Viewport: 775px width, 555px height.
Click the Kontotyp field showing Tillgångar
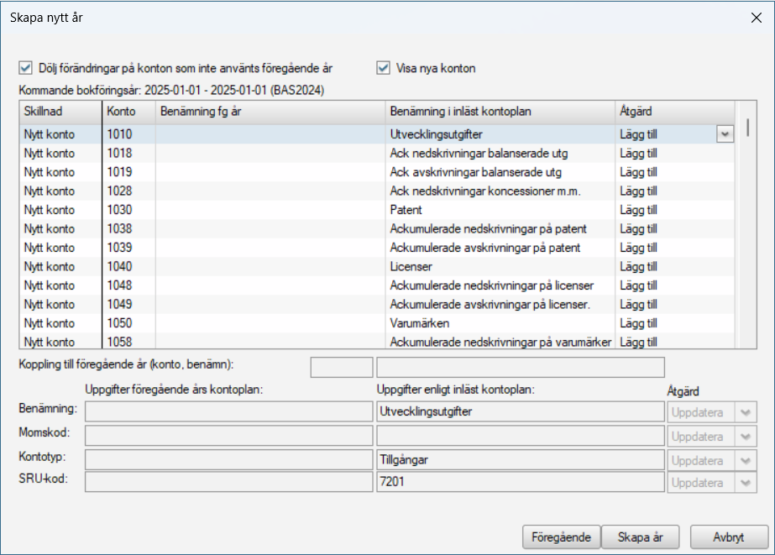(x=520, y=460)
